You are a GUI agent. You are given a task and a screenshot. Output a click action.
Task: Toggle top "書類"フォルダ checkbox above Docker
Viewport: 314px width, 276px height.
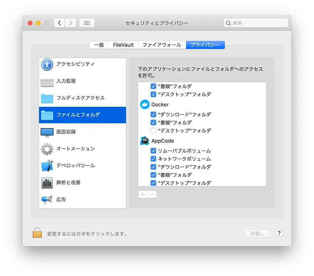click(153, 86)
